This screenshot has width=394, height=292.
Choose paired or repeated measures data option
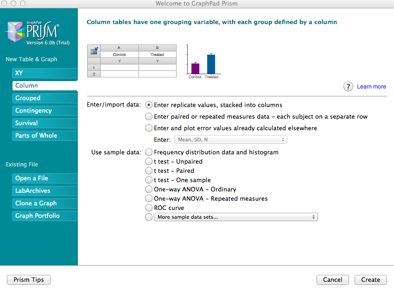pyautogui.click(x=149, y=116)
